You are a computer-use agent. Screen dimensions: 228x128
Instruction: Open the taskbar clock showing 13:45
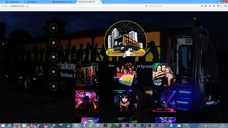[222, 126]
